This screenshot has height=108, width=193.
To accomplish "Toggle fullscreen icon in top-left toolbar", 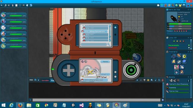I will [x=20, y=5].
